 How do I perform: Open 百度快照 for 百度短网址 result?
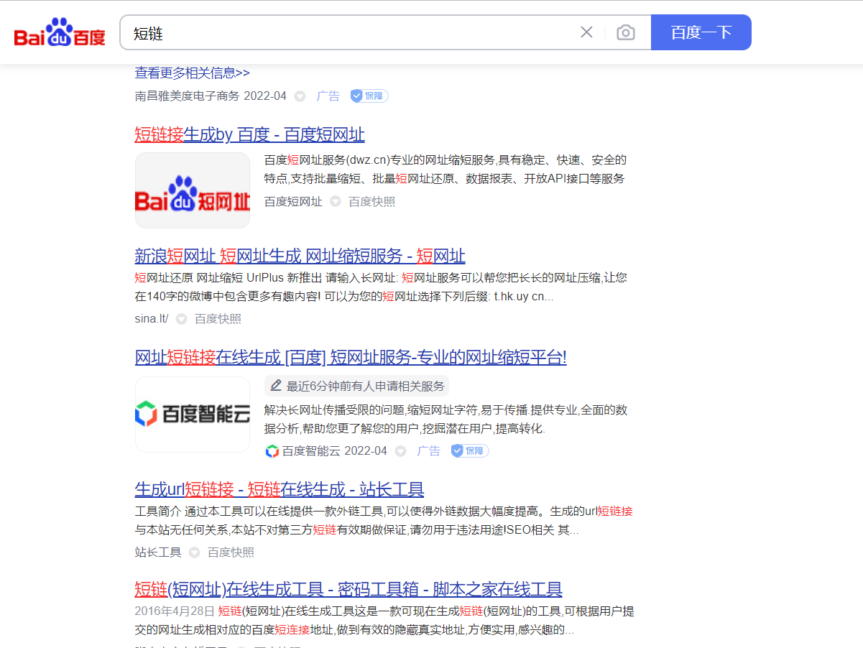coord(372,202)
